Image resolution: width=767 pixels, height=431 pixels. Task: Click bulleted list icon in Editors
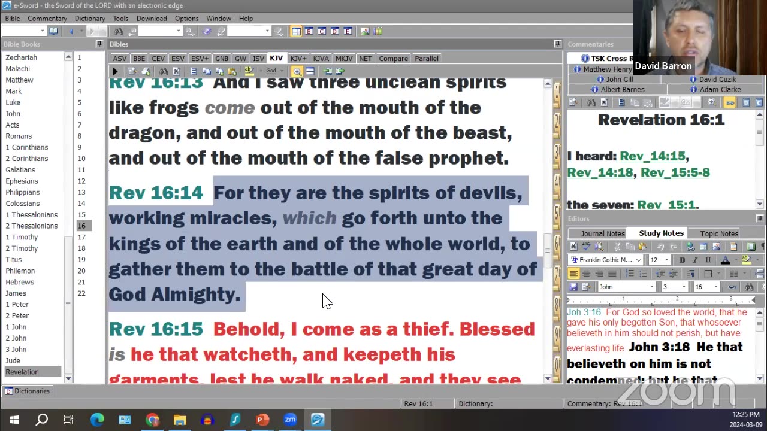click(x=643, y=274)
